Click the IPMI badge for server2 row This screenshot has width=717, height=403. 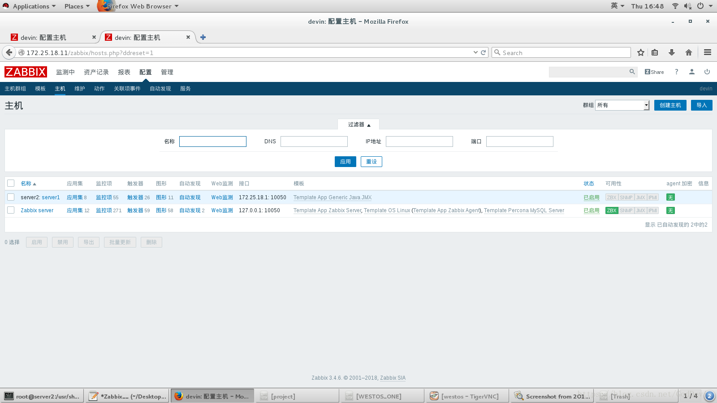coord(653,197)
